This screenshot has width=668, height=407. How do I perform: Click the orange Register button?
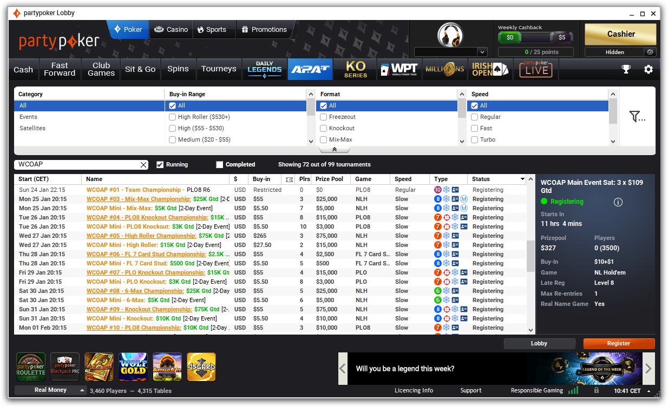click(619, 344)
